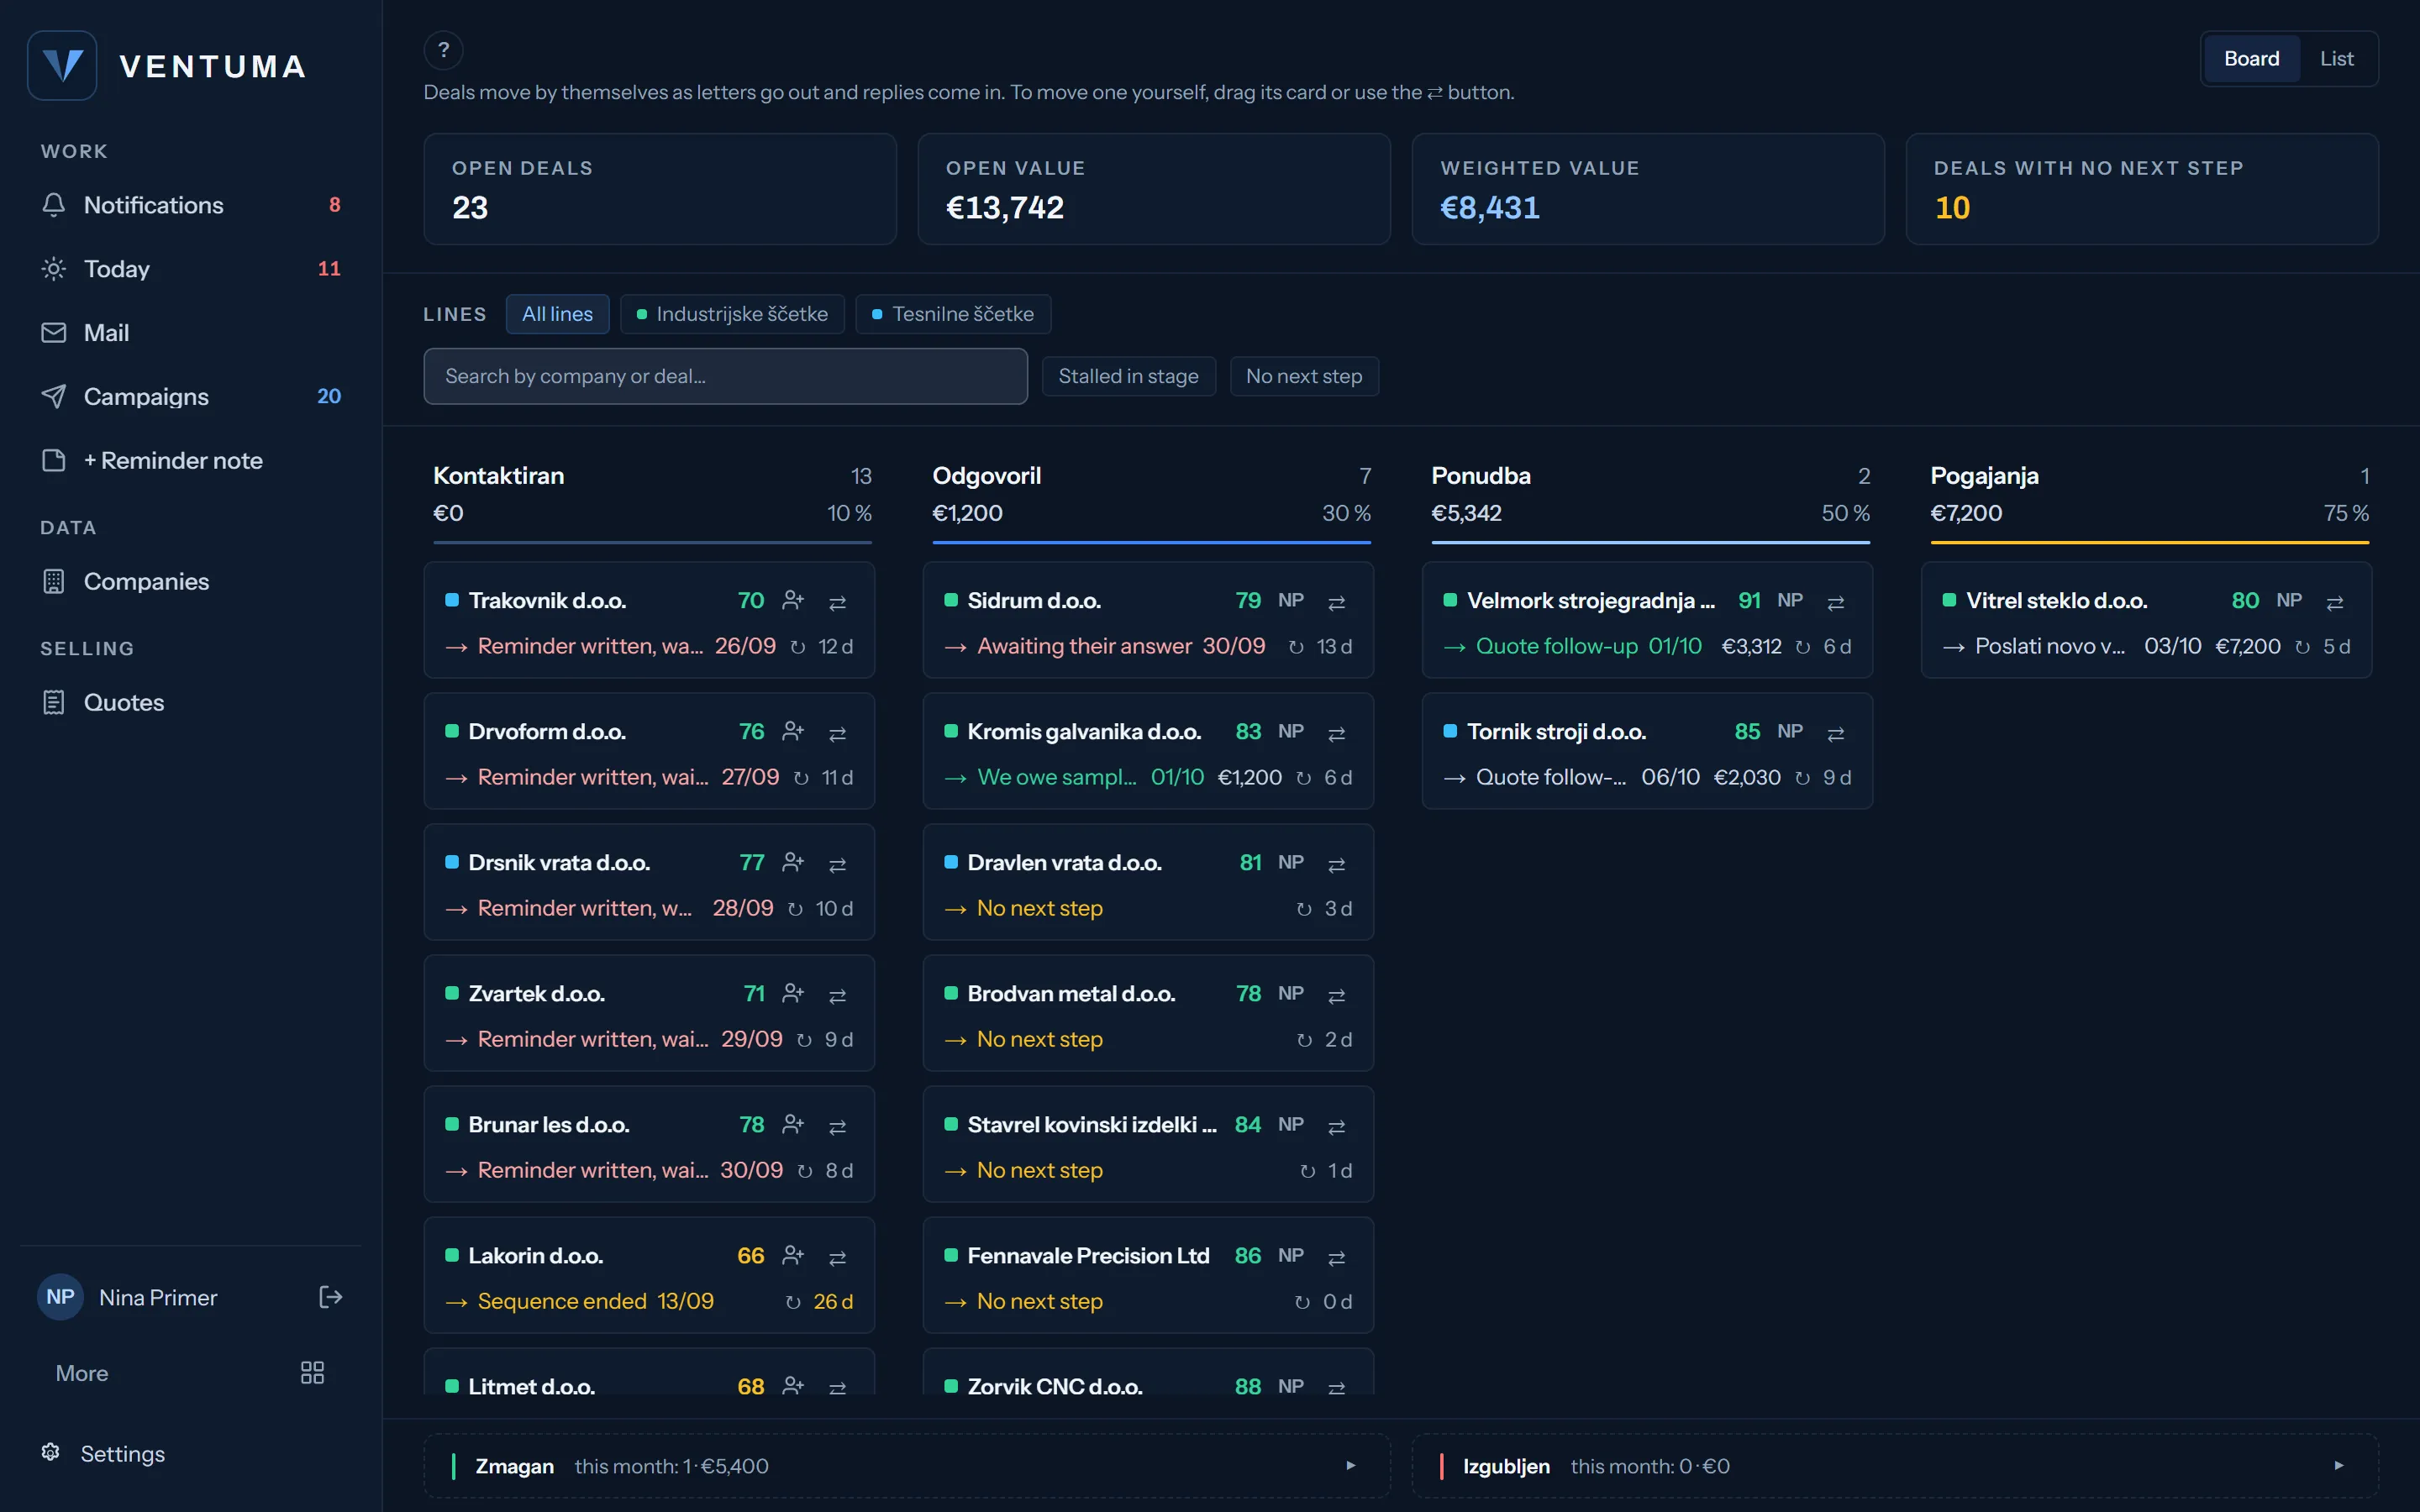
Task: Open the help question mark icon
Action: coord(443,50)
